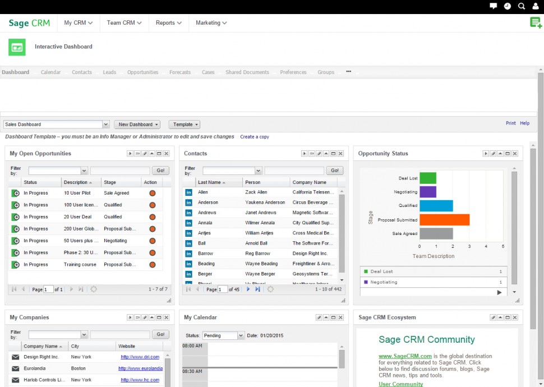
Task: Click the Create a copy link
Action: [255, 136]
